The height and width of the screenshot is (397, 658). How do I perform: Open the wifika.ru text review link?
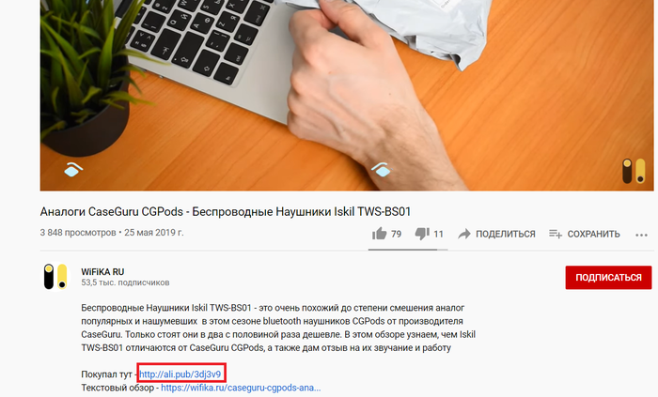click(241, 388)
